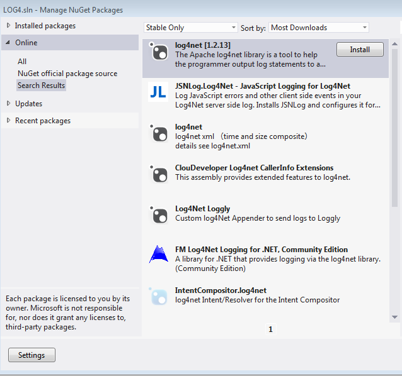
Task: Select the JSNLog.Log4Net package title
Action: 263,86
